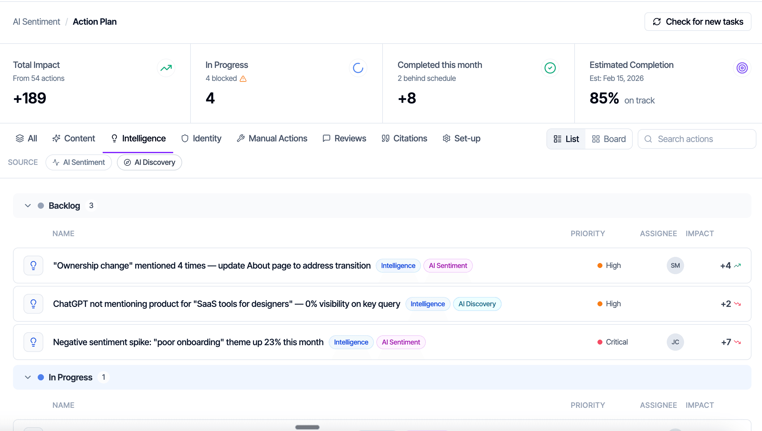Viewport: 762px width, 431px height.
Task: Collapse the Backlog section
Action: (x=28, y=205)
